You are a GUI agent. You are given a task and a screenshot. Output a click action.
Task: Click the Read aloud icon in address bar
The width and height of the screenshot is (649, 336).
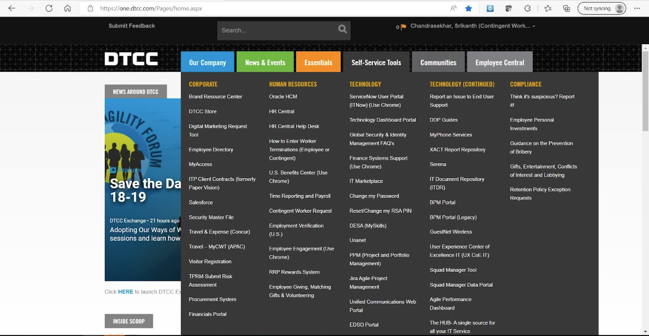[453, 8]
